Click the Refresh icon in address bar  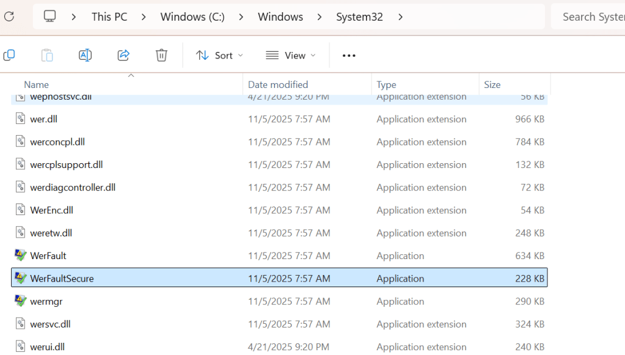9,16
